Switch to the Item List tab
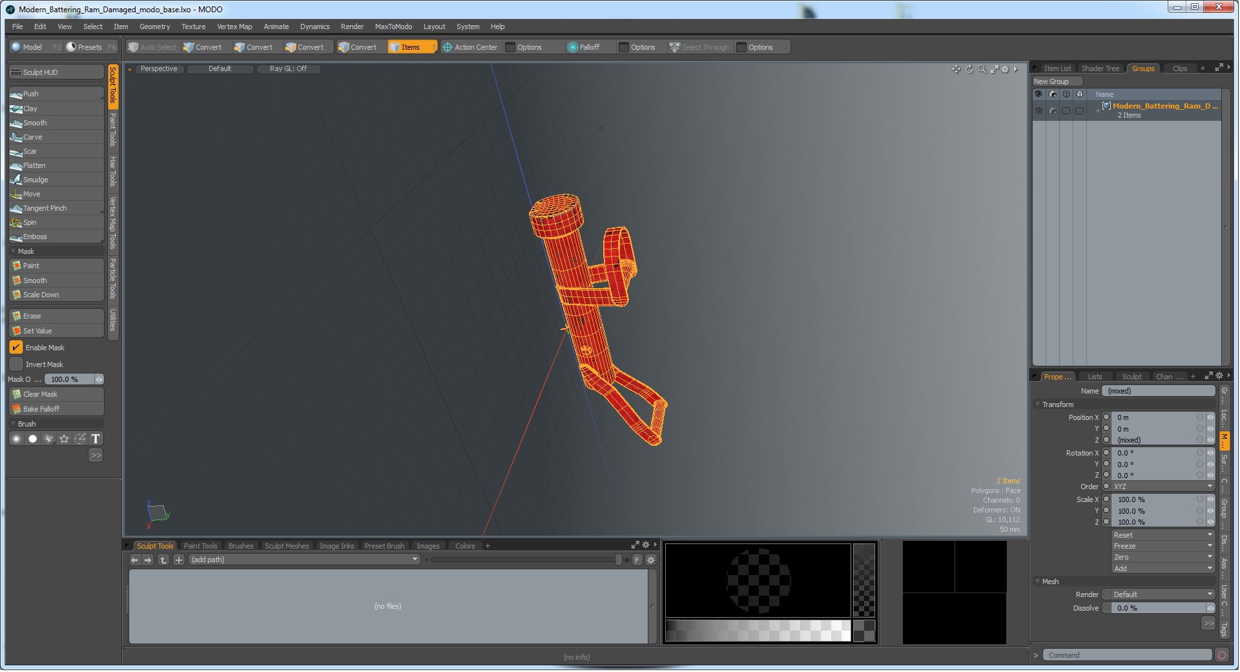The image size is (1240, 672). click(x=1057, y=68)
